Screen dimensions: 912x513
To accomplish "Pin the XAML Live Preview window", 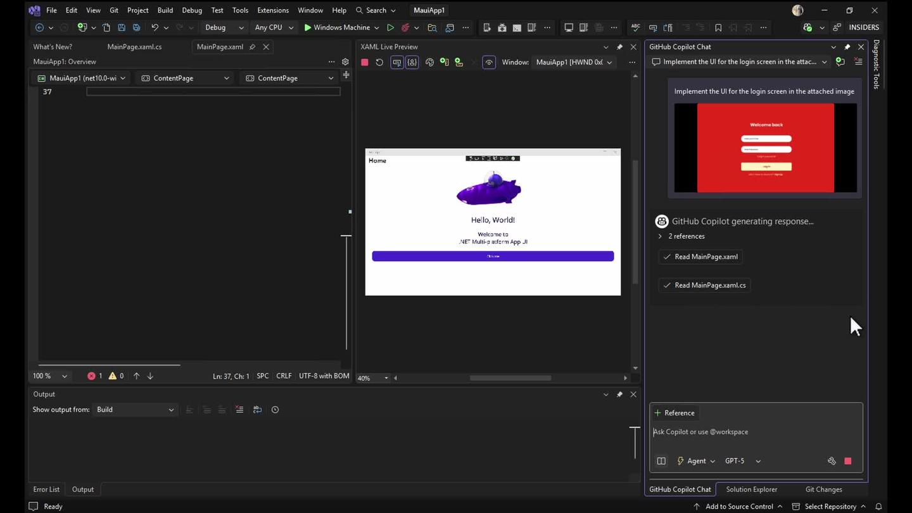I will click(x=619, y=46).
